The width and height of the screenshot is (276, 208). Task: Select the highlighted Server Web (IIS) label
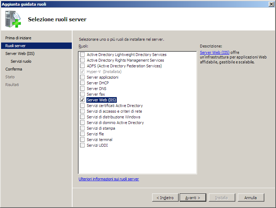(x=102, y=100)
